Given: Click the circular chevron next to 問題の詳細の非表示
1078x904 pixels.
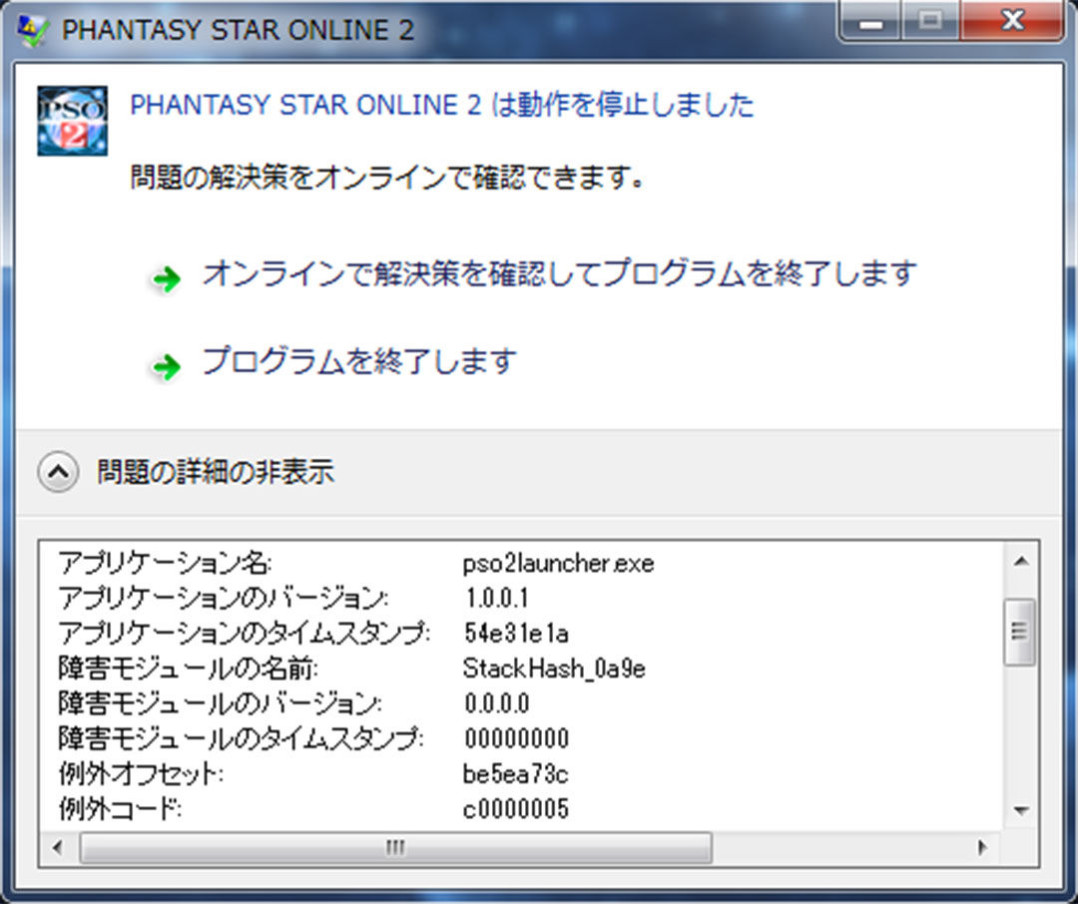Looking at the screenshot, I should [x=58, y=472].
